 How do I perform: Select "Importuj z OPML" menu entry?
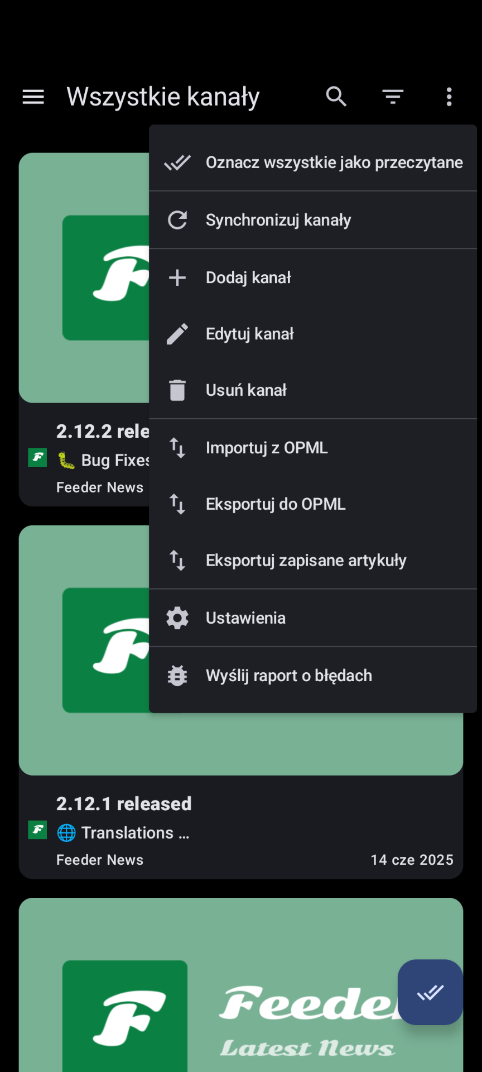266,448
